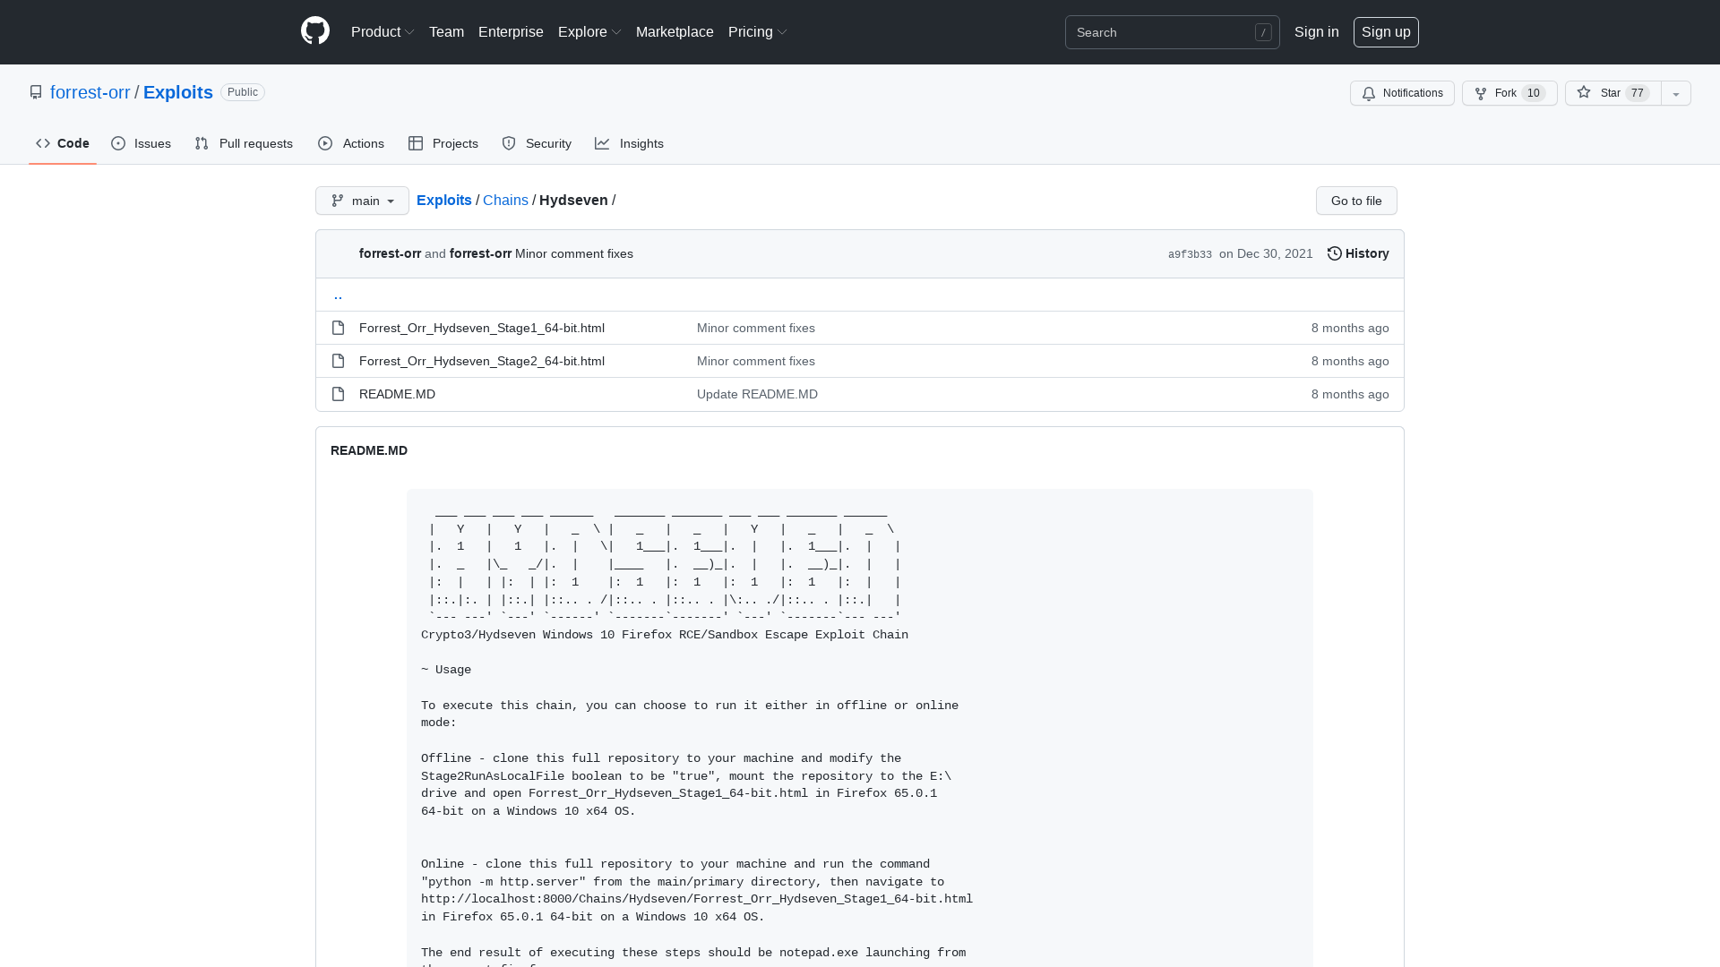Open the README.MD file link
The image size is (1720, 967).
point(397,394)
